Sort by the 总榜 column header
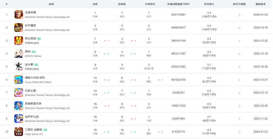 click(95, 4)
